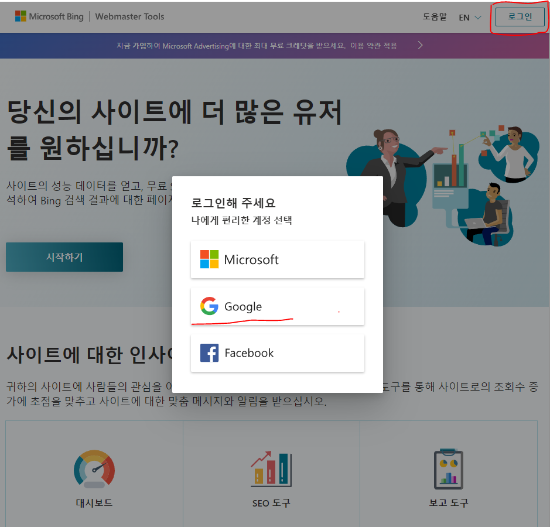Select the Facebook login option
This screenshot has height=527, width=550.
278,353
